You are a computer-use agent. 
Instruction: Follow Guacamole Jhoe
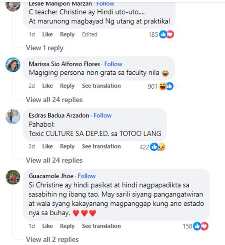click(87, 176)
